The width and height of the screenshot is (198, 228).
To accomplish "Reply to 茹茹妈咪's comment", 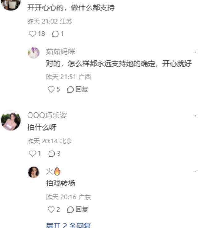I will point(78,89).
